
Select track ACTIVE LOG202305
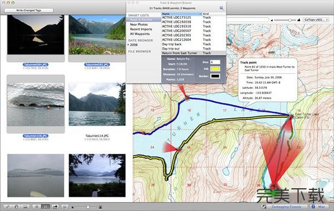193,36
